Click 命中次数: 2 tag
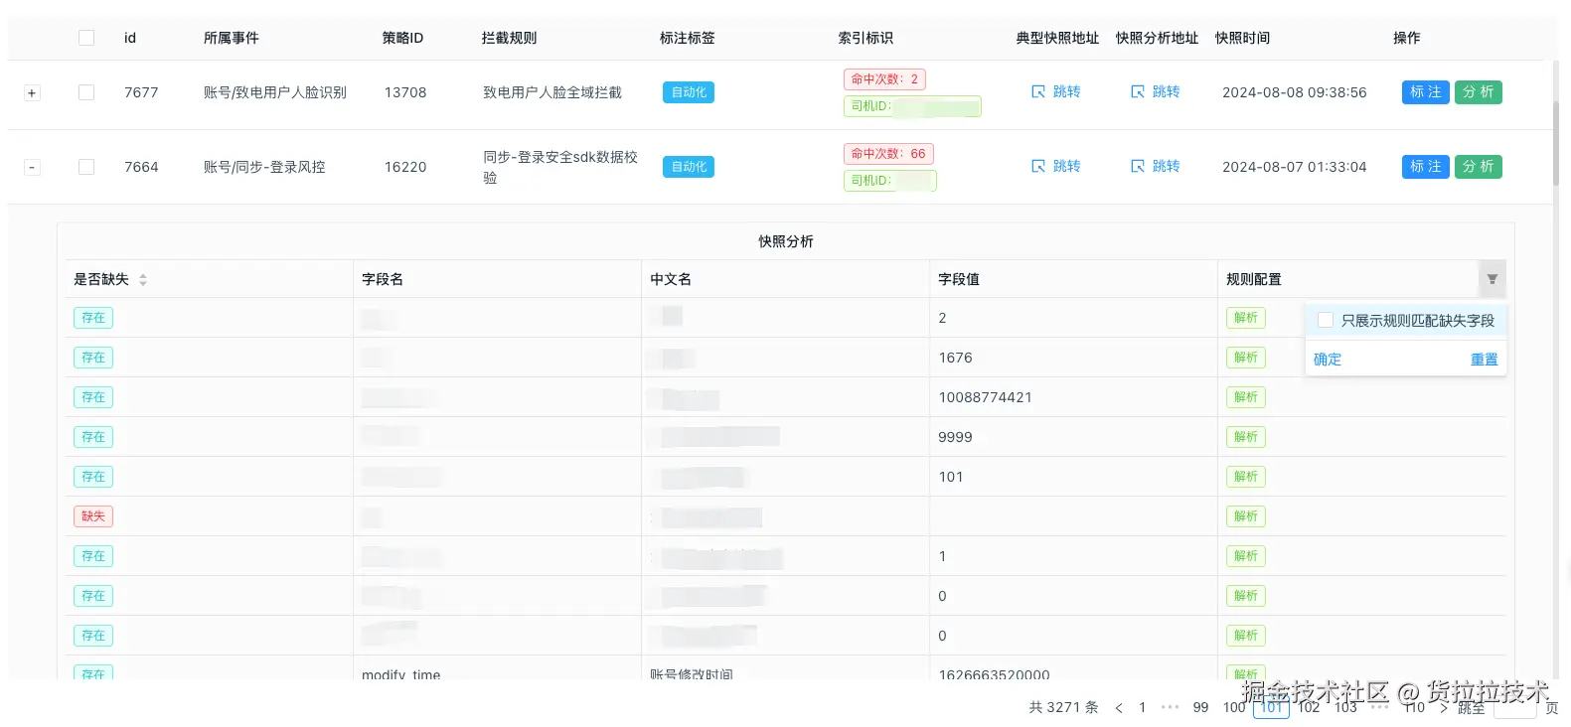Image resolution: width=1571 pixels, height=727 pixels. click(884, 79)
